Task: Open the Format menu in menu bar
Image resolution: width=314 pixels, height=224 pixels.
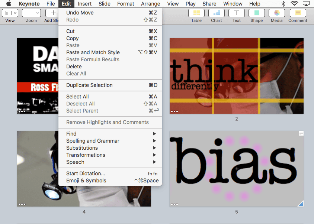Action: tap(125, 4)
